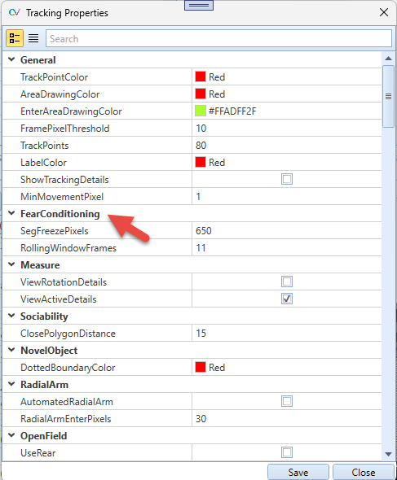397x480 pixels.
Task: Edit TrackPoints value 80
Action: tap(287, 146)
